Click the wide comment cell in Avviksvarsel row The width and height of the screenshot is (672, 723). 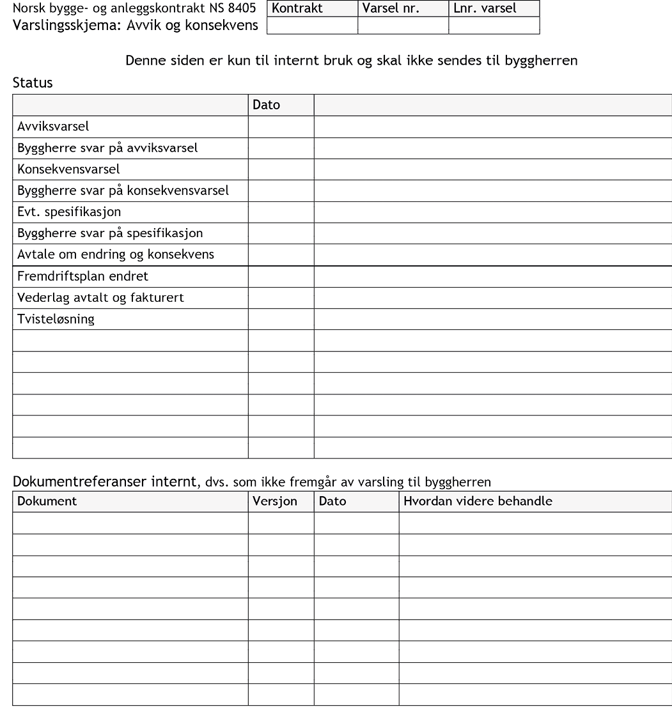[492, 127]
